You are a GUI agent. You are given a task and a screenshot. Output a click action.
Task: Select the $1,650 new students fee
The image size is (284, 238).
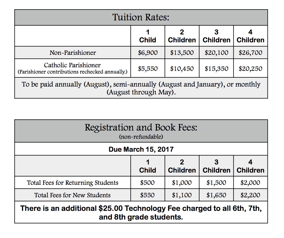point(216,195)
